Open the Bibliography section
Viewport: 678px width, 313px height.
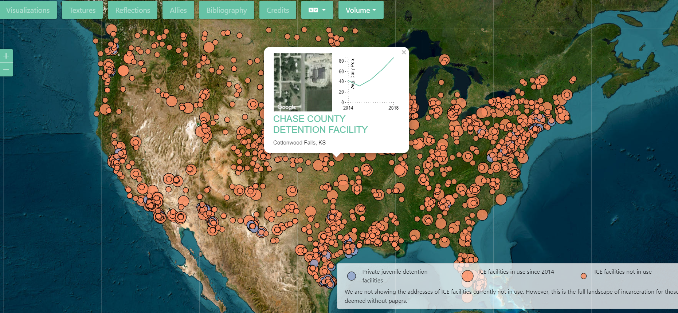point(227,10)
